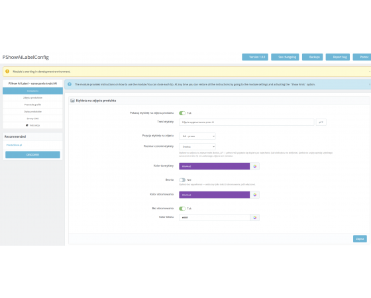
Task: Click the orange warning icon in yellow banner
Action: pyautogui.click(x=7, y=72)
